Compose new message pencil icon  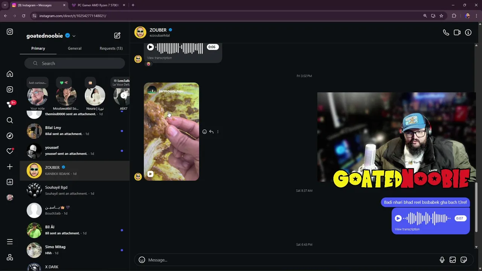point(117,35)
